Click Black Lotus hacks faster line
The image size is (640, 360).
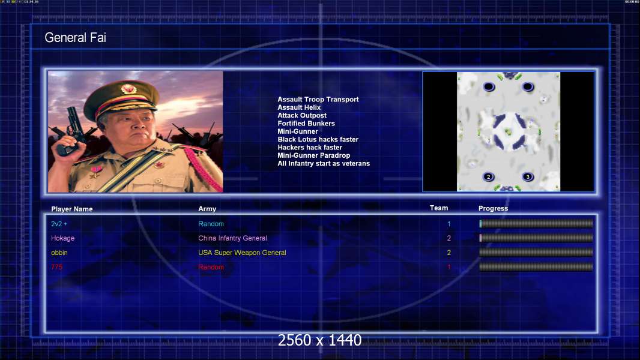[x=318, y=139]
